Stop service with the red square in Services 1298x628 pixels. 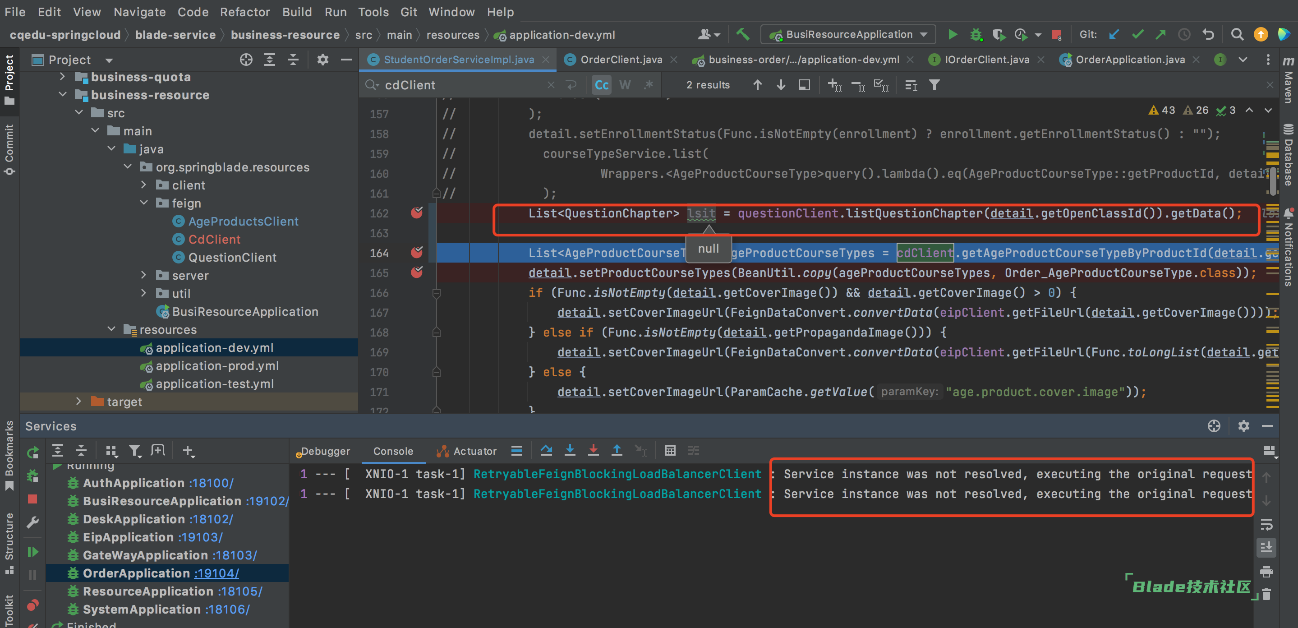[33, 499]
